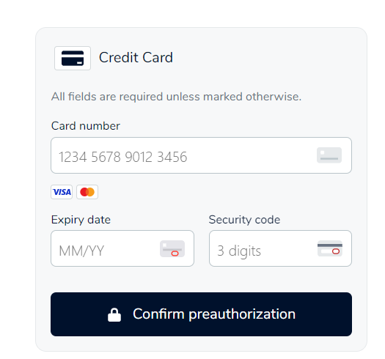The width and height of the screenshot is (385, 359).
Task: Focus the Card number input field
Action: [201, 155]
